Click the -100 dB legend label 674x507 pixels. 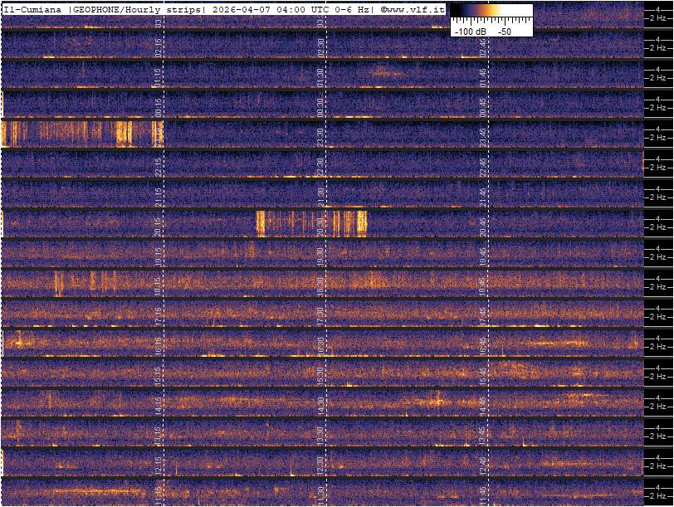coord(470,31)
